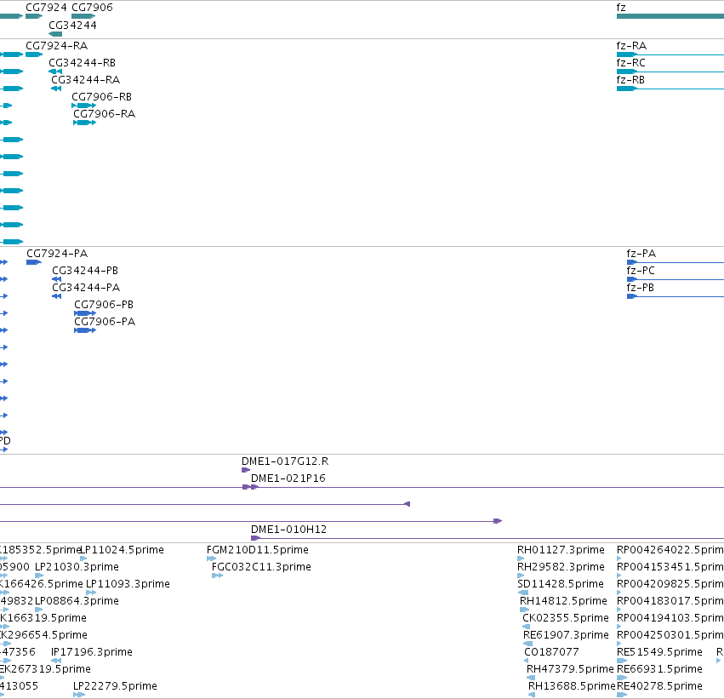
Task: Click the CG7906-RB transcript label
Action: pos(101,97)
